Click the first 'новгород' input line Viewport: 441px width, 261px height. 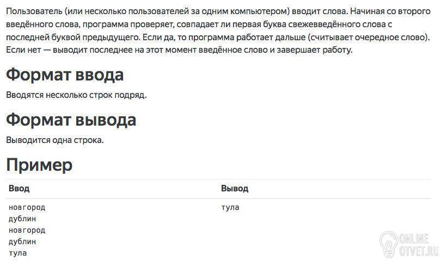[27, 207]
